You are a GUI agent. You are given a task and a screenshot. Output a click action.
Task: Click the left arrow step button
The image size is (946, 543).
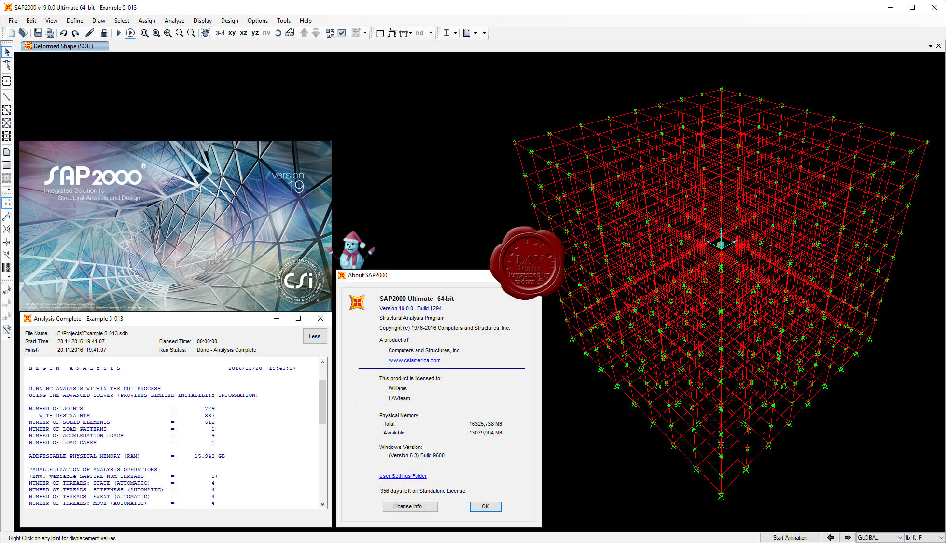click(x=831, y=538)
